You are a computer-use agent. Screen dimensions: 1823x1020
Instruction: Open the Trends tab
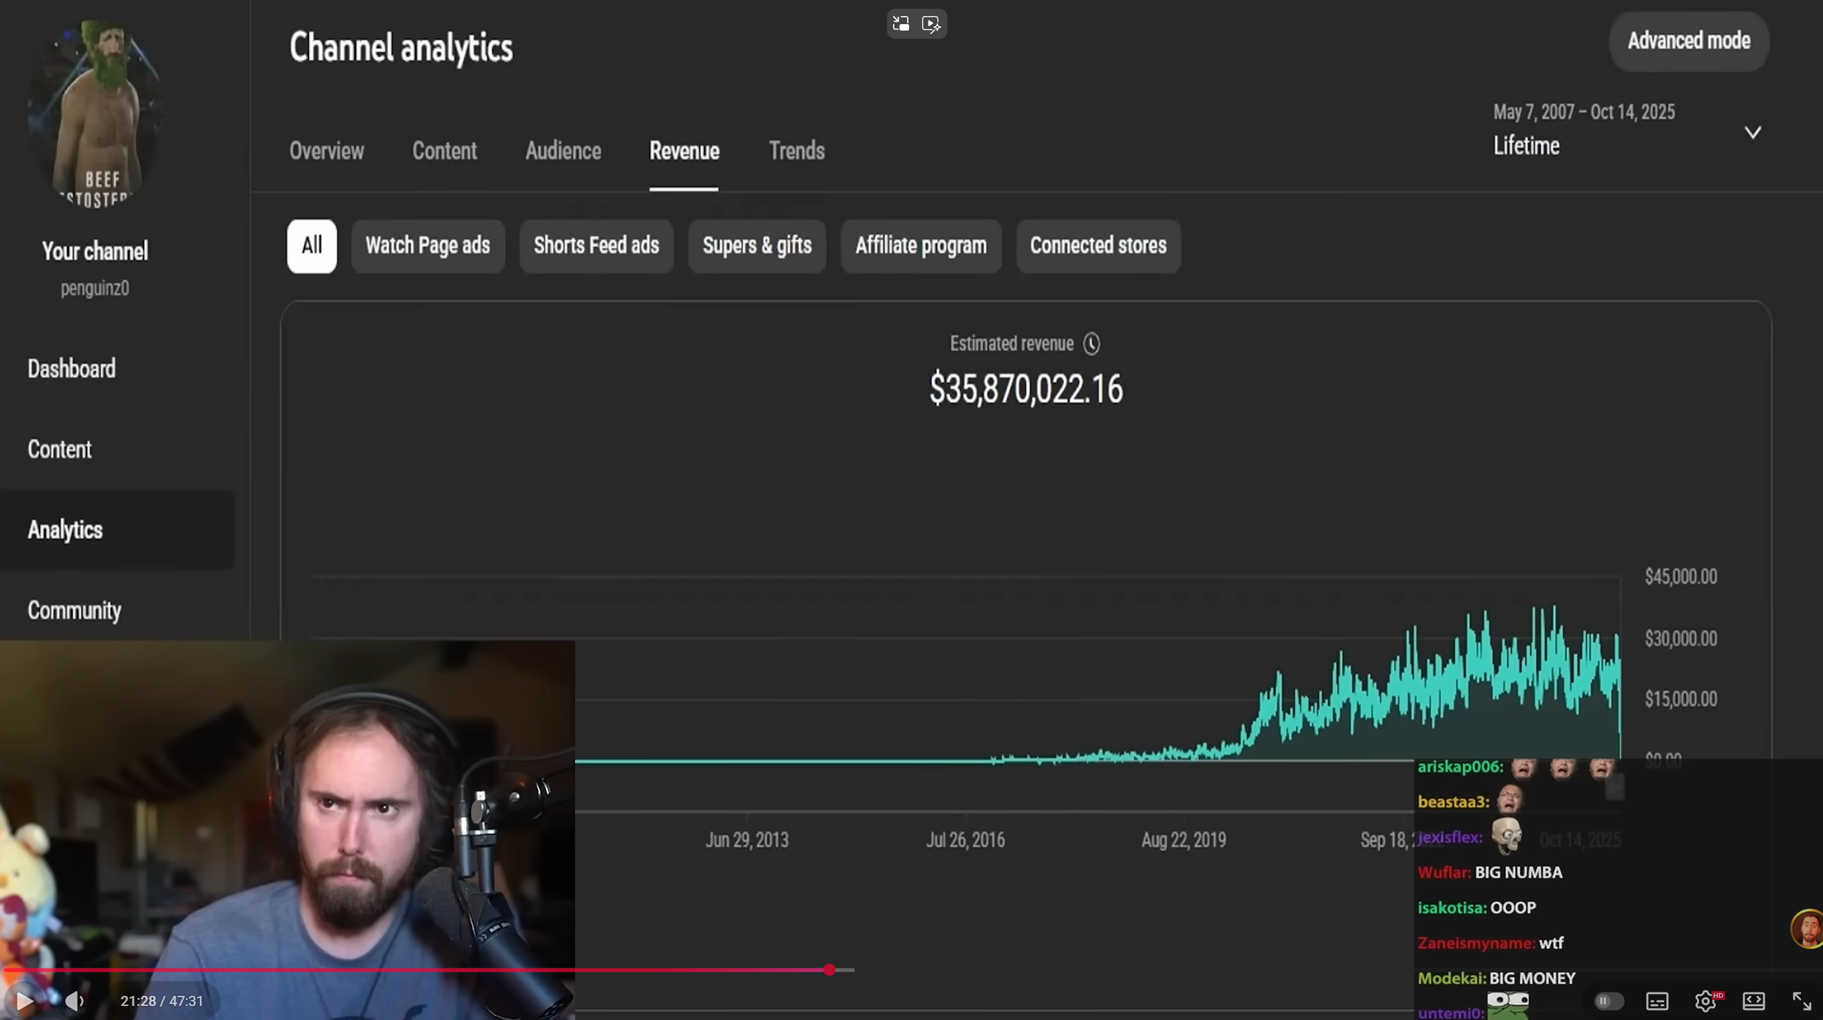[796, 151]
